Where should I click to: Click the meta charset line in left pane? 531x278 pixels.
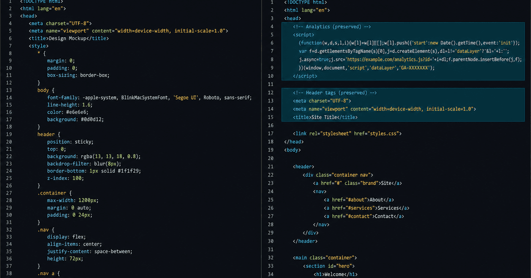pyautogui.click(x=60, y=24)
